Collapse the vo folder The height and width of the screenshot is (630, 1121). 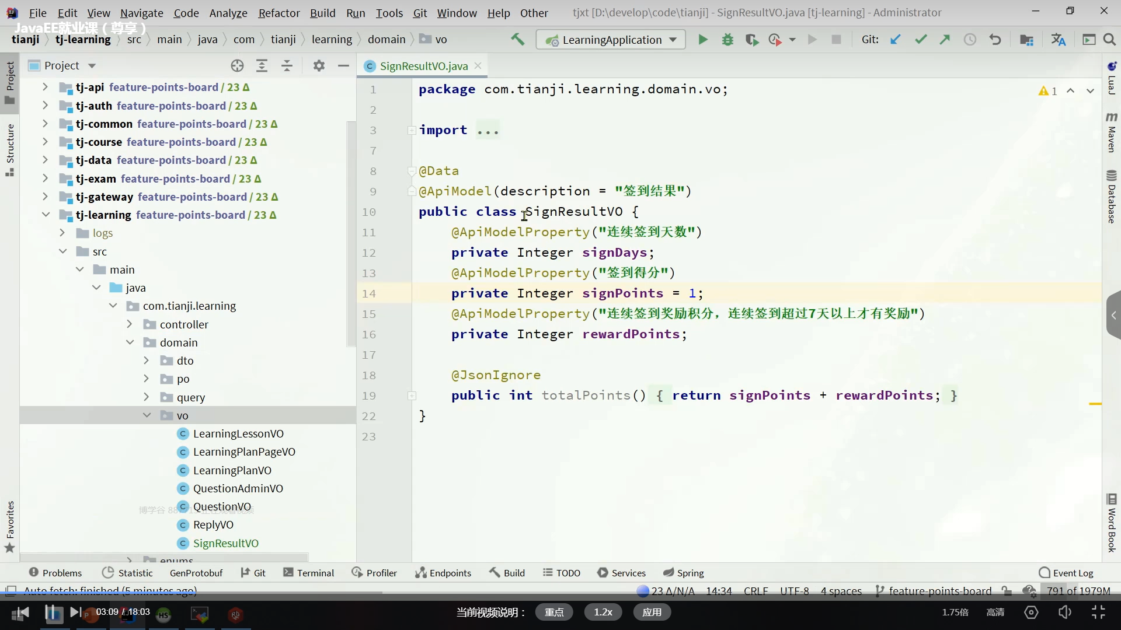[x=147, y=415]
